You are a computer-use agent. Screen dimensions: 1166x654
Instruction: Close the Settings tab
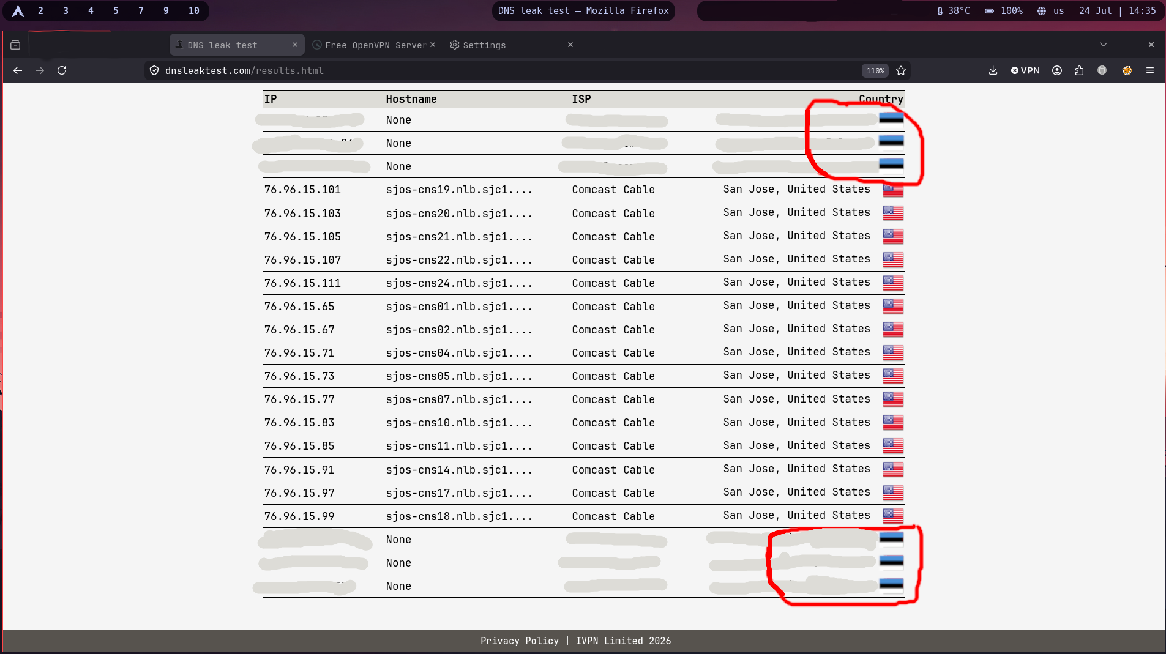click(570, 45)
